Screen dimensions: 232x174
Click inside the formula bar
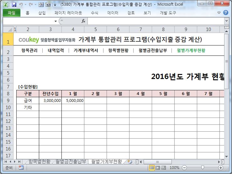tap(156, 21)
